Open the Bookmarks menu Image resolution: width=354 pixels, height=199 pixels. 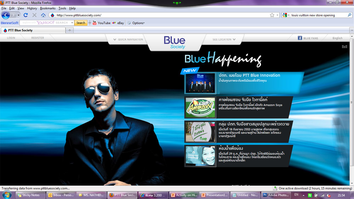click(48, 8)
